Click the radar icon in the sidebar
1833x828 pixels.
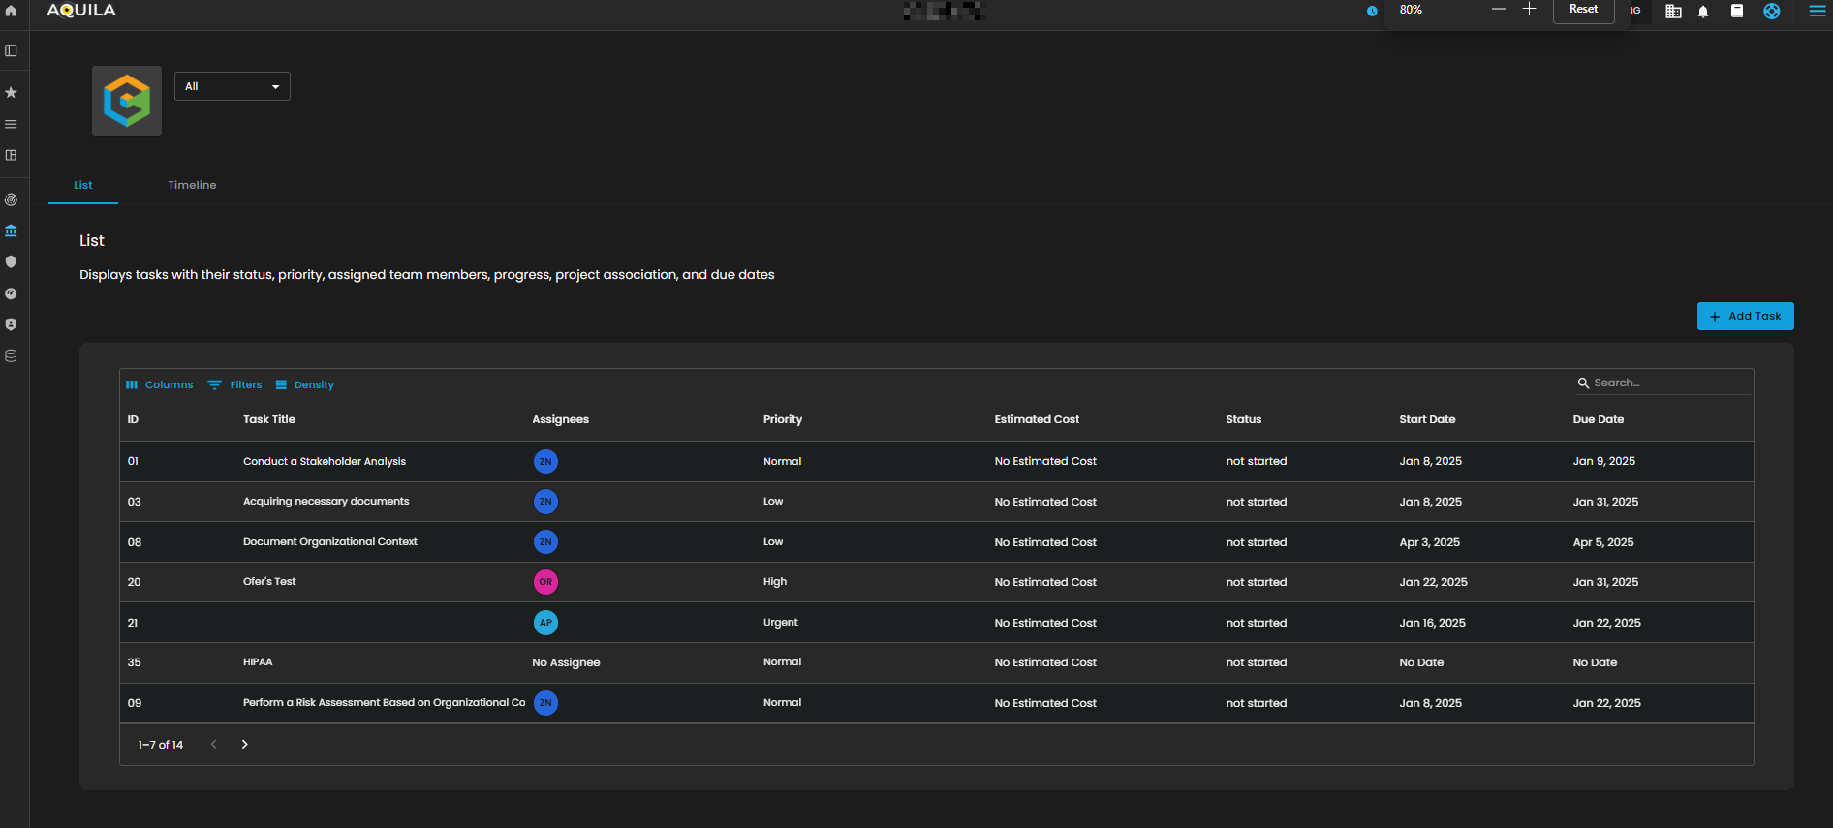point(11,199)
